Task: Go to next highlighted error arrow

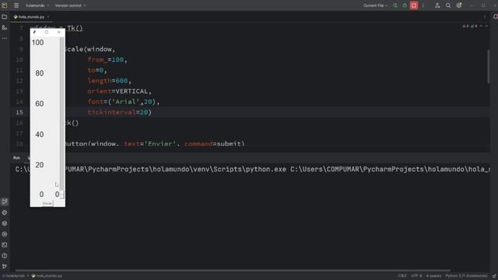Action: coord(486,26)
